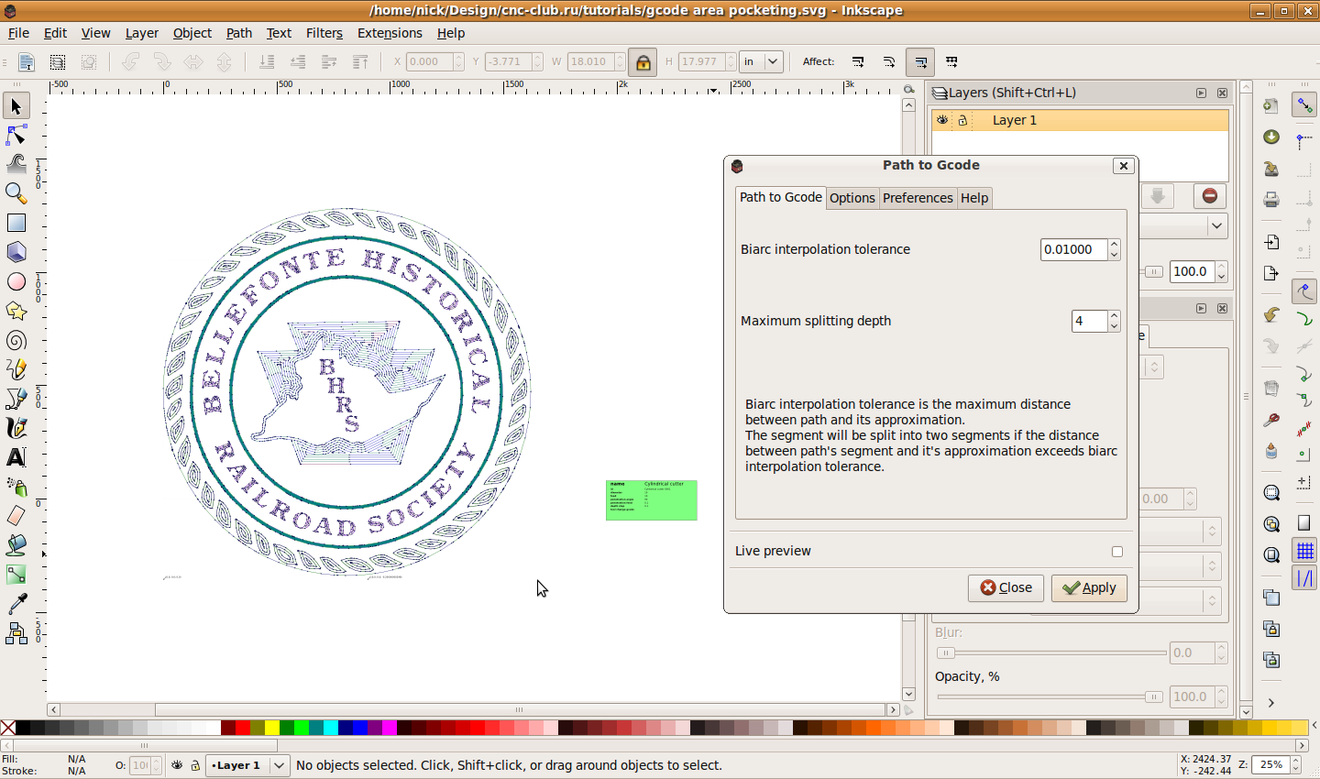Screen dimensions: 1320x779
Task: Choose the Star and polygon tool
Action: tap(16, 311)
